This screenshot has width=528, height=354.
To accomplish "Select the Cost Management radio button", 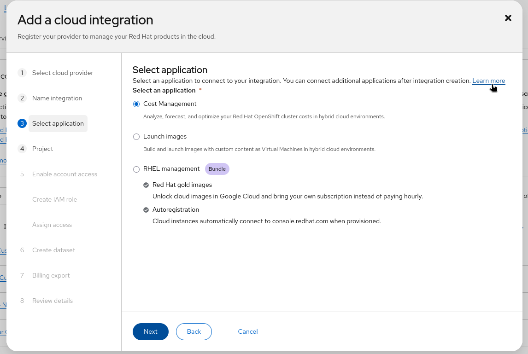I will point(136,104).
